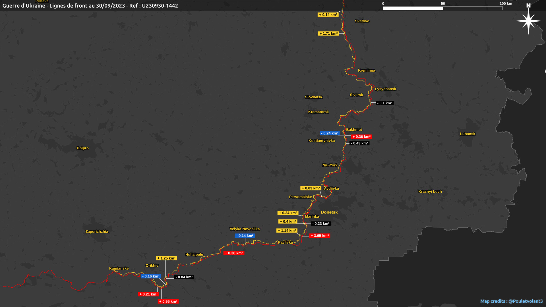Image resolution: width=546 pixels, height=307 pixels.
Task: Click the blue - 0.24 km² label
Action: click(330, 133)
